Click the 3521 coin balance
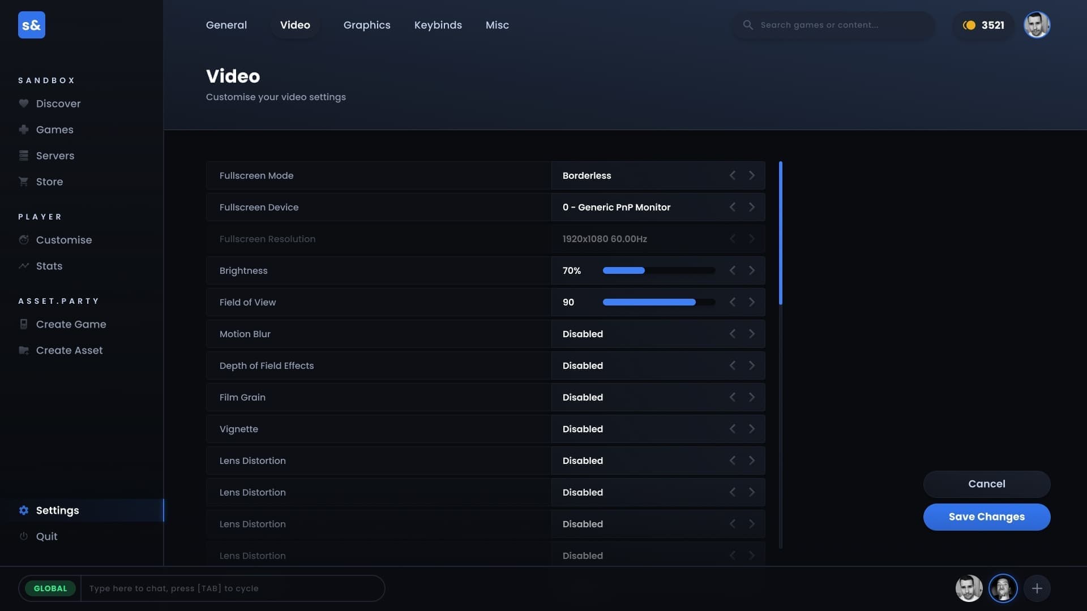This screenshot has width=1087, height=611. click(x=992, y=25)
